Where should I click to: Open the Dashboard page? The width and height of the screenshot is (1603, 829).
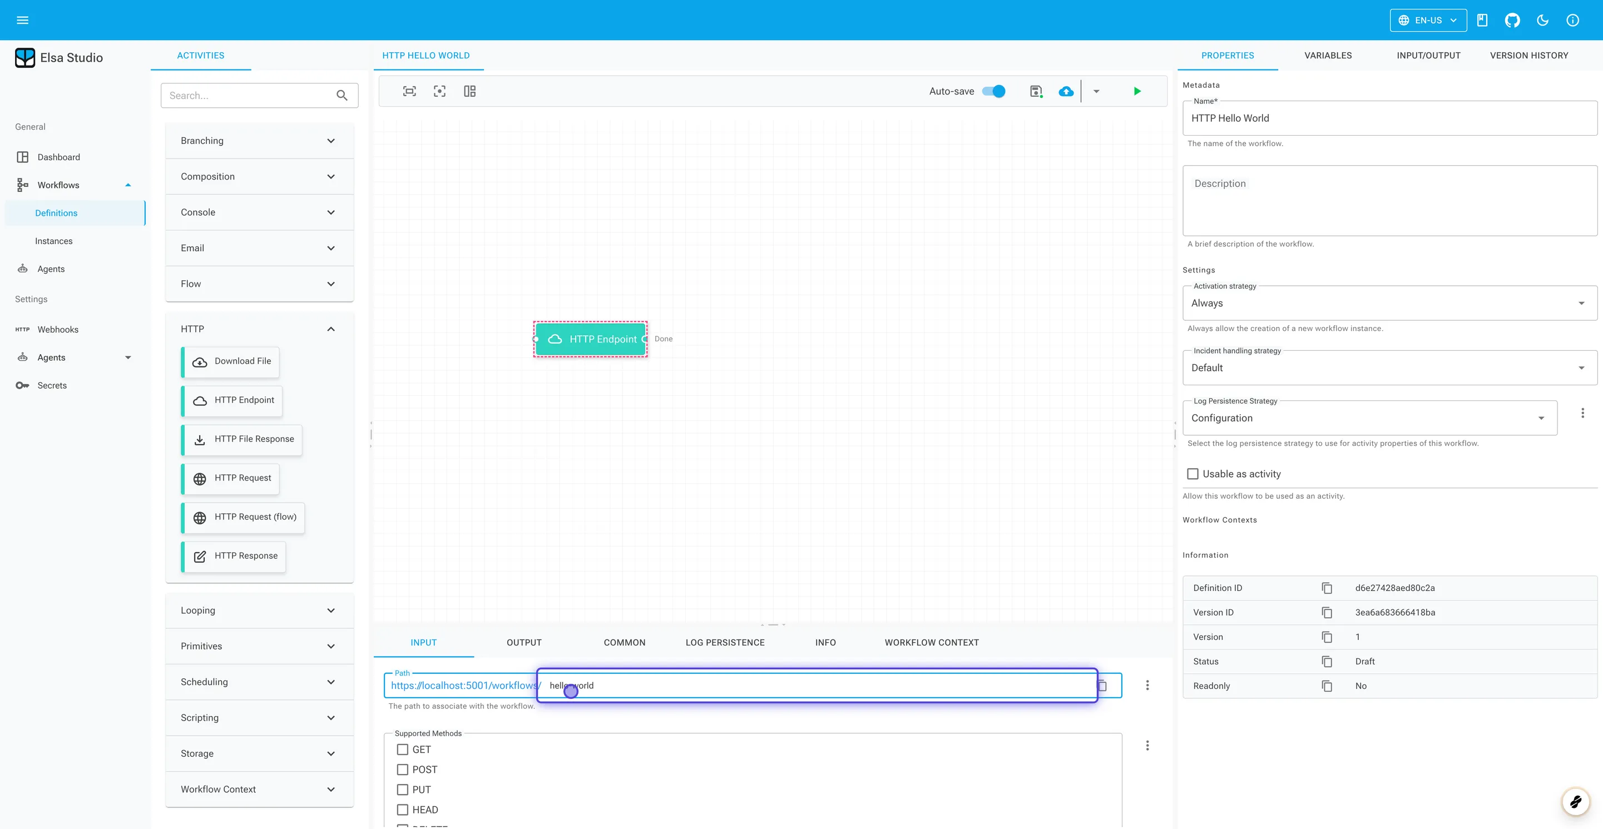[x=58, y=157]
